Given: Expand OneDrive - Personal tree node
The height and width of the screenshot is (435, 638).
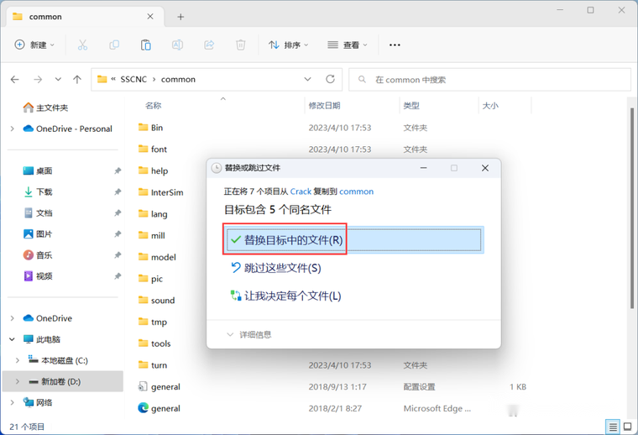Looking at the screenshot, I should coord(13,128).
